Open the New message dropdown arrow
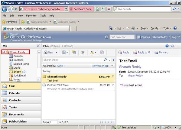The image size is (182, 130). pos(57,53)
